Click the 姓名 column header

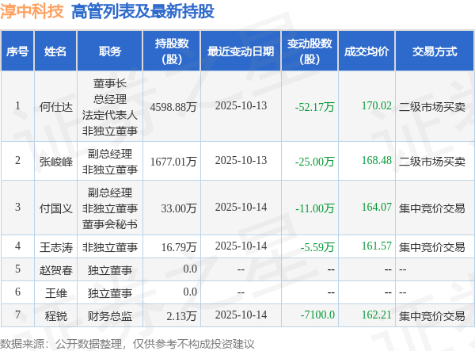click(x=55, y=52)
